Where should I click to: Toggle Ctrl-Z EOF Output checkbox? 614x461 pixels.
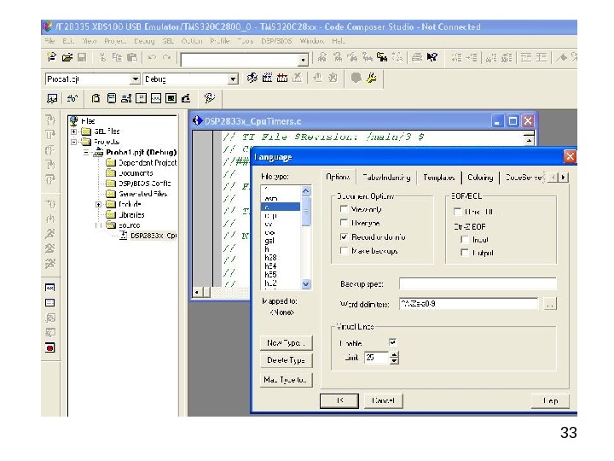[x=465, y=253]
